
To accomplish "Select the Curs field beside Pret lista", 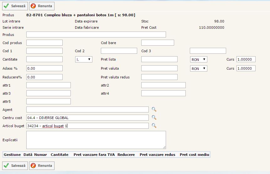I will (x=246, y=59).
